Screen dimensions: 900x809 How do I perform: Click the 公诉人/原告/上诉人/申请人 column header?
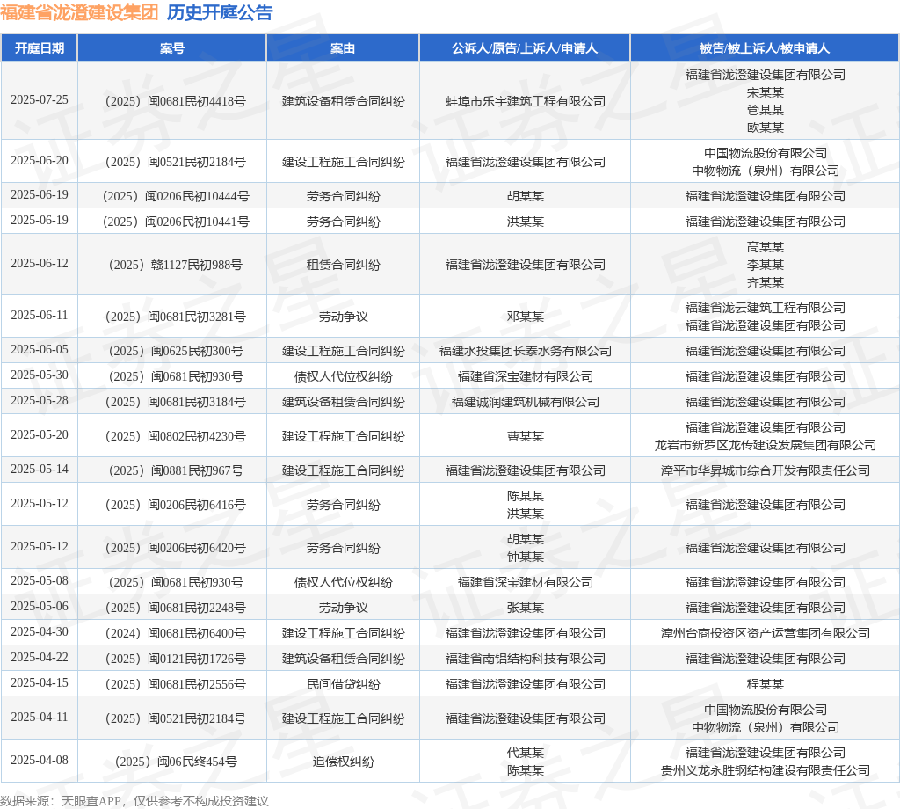525,48
